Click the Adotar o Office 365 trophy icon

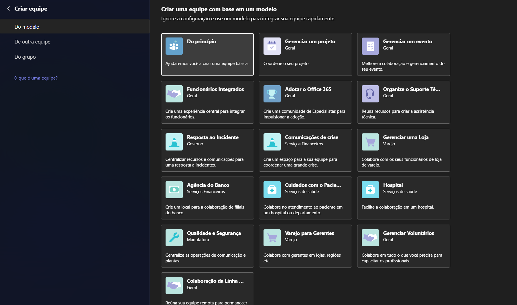[x=272, y=94]
